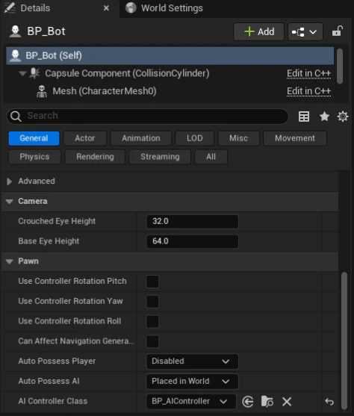The image size is (354, 416).
Task: Show only favorites with star icon
Action: [324, 117]
